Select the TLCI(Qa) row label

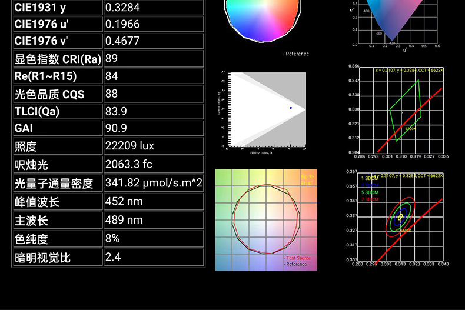tap(37, 112)
